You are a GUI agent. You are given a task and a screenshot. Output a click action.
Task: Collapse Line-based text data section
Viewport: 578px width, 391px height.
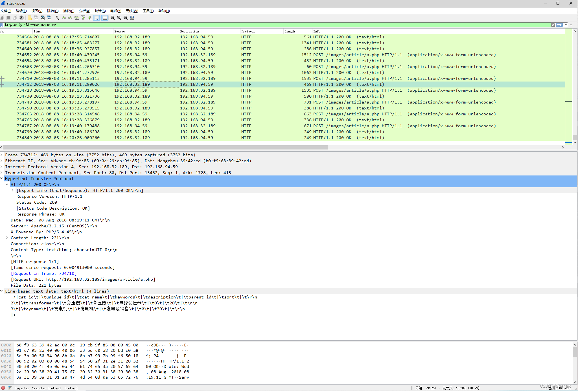(x=2, y=291)
